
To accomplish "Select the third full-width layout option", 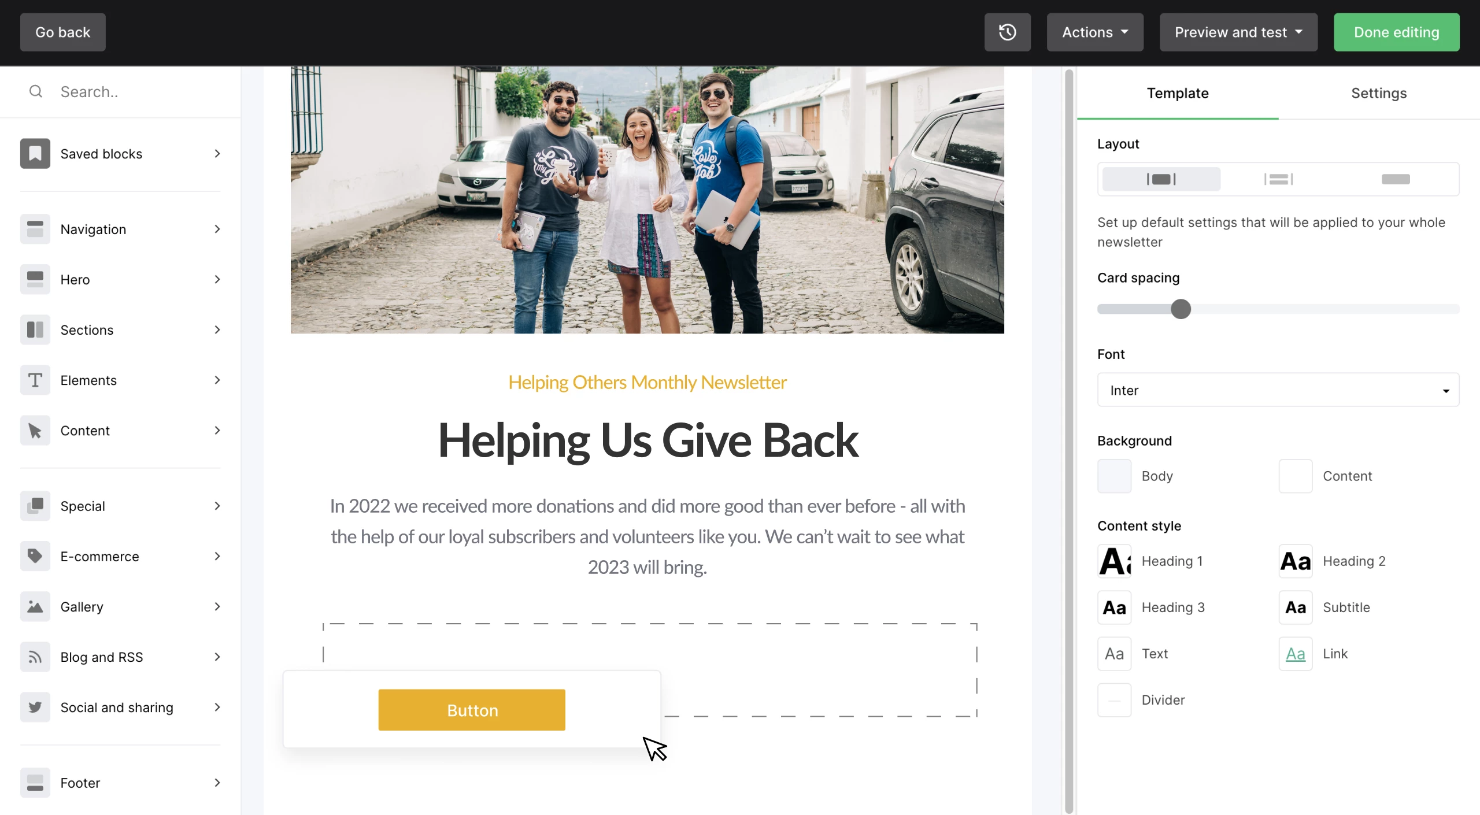I will [x=1396, y=179].
